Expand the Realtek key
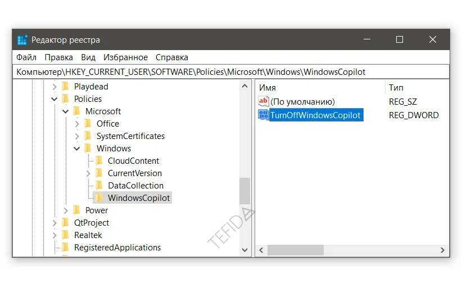Image resolution: width=462 pixels, height=287 pixels. click(x=55, y=235)
